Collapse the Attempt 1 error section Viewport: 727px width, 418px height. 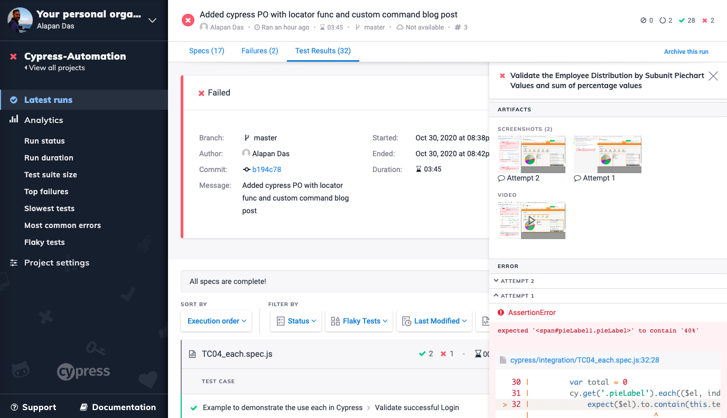pos(517,296)
